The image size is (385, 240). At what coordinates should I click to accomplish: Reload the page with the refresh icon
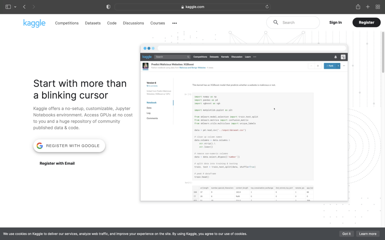267,7
